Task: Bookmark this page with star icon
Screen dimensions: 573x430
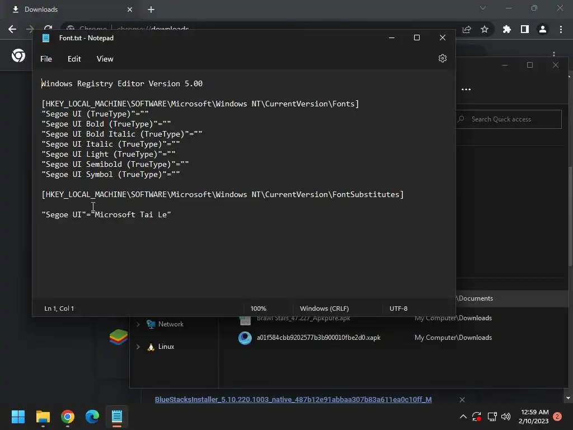Action: 484,29
